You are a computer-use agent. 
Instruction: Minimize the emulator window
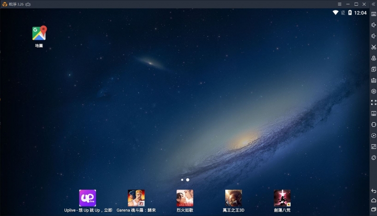click(348, 4)
